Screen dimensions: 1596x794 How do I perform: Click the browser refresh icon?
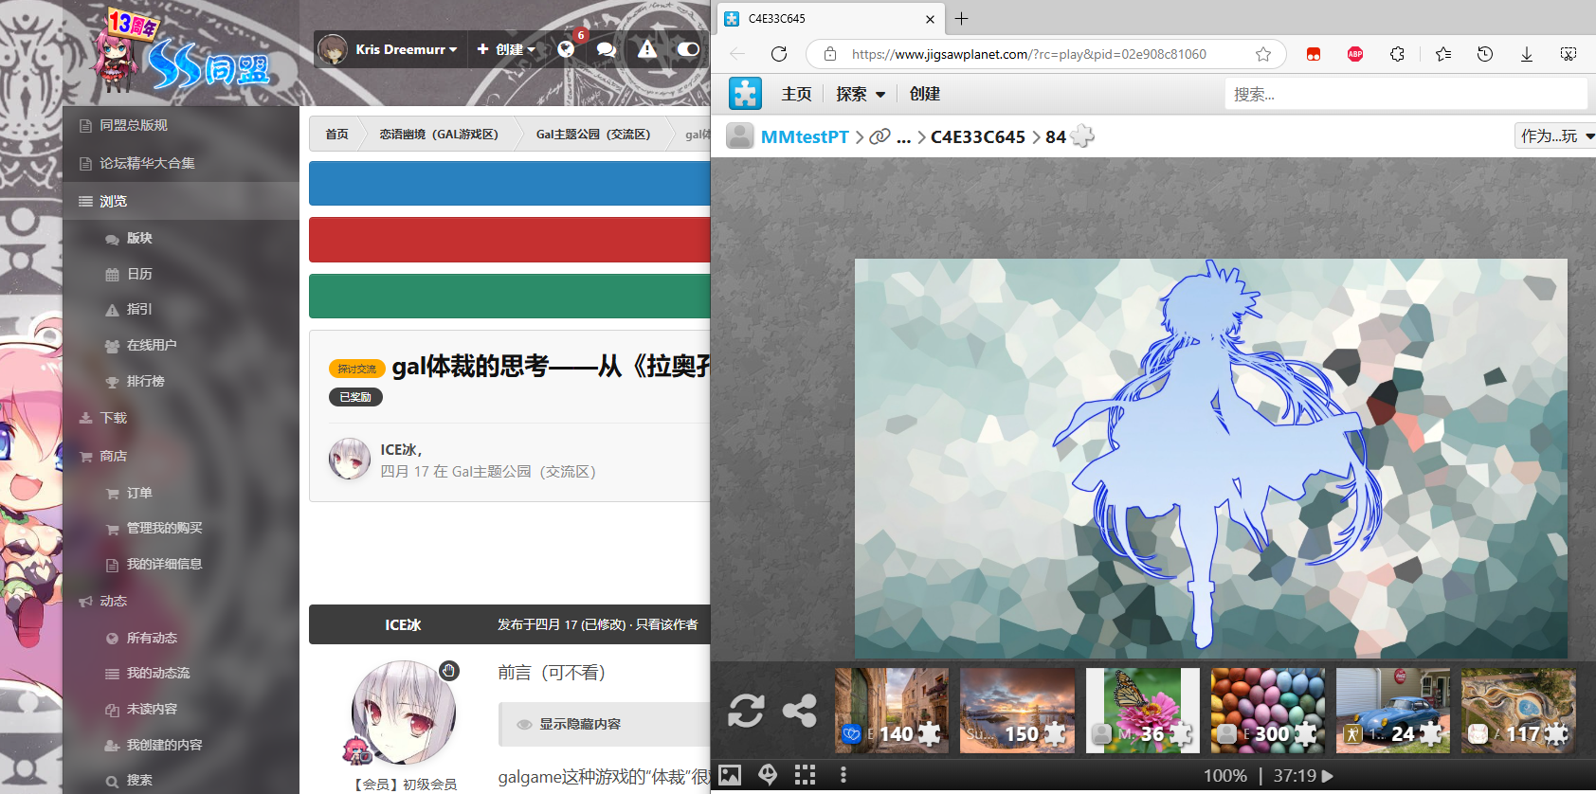coord(779,54)
